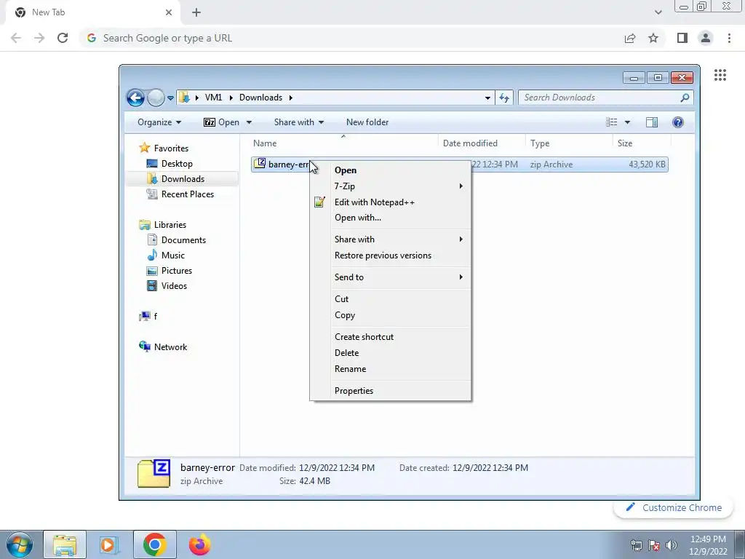
Task: Click the search magnifier icon in Explorer
Action: click(685, 98)
